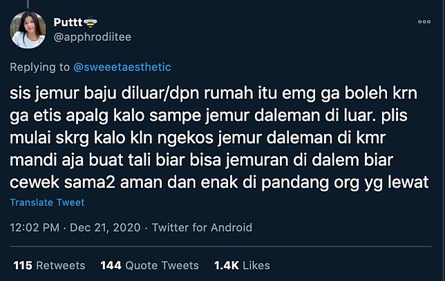Screen dimensions: 445x281
Task: View the 1.4K Likes list
Action: pos(242,265)
